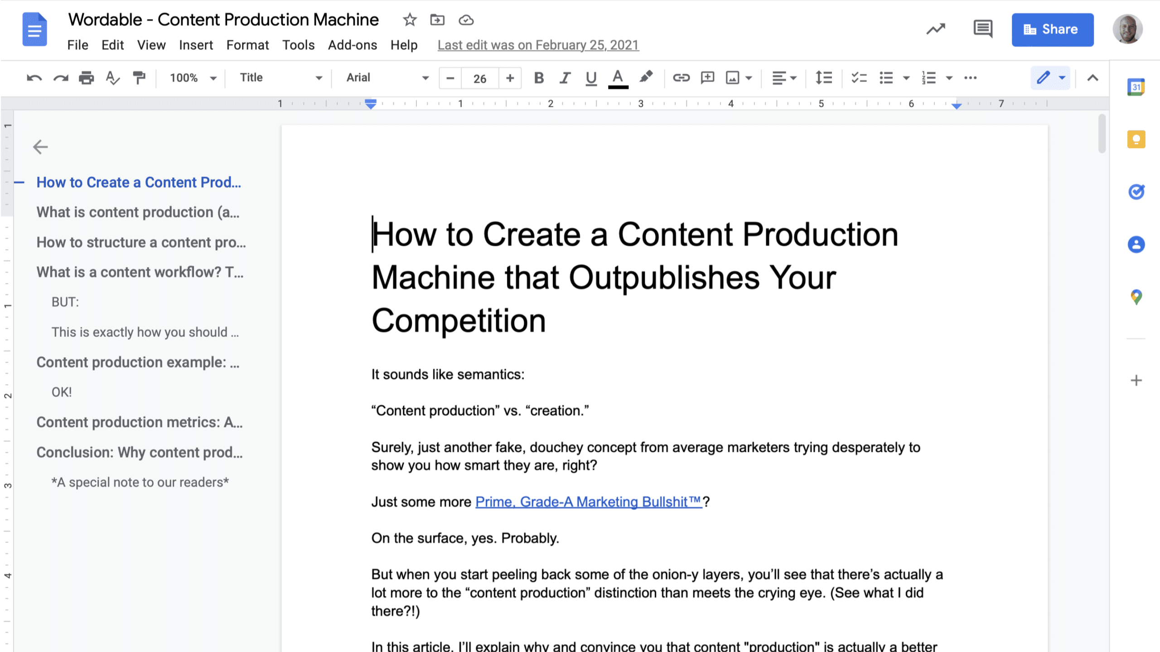Apply italic formatting

pyautogui.click(x=565, y=78)
